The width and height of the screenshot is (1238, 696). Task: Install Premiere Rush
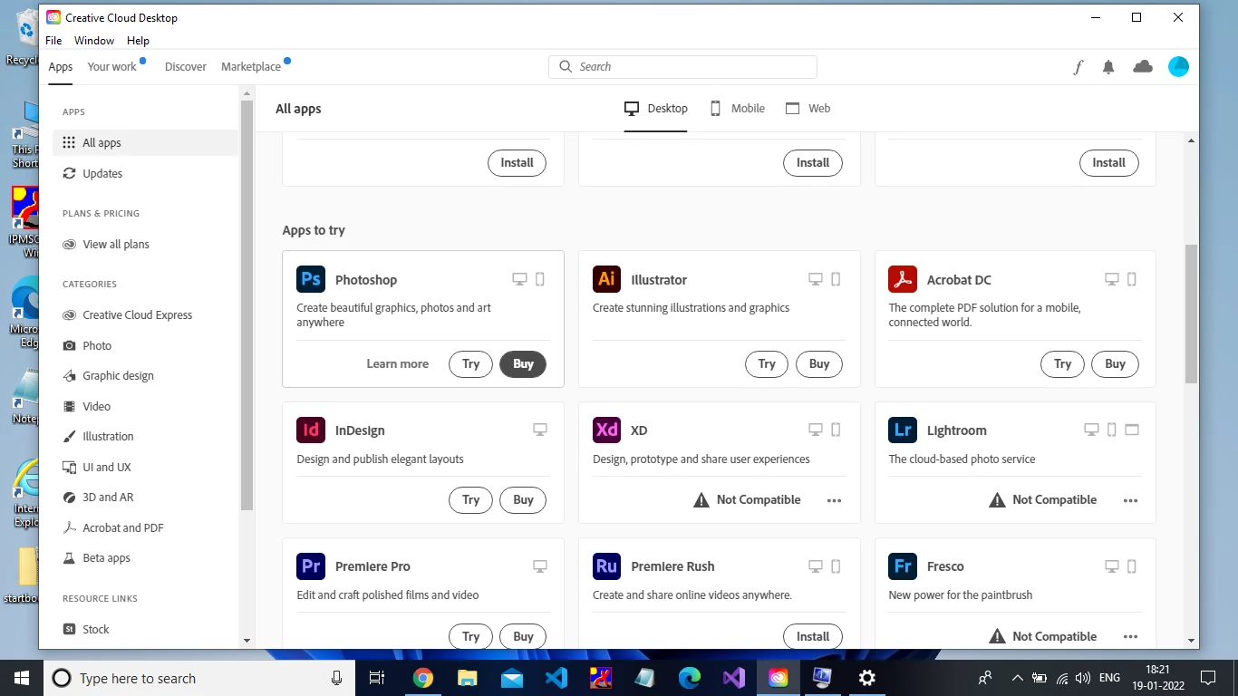pyautogui.click(x=812, y=636)
